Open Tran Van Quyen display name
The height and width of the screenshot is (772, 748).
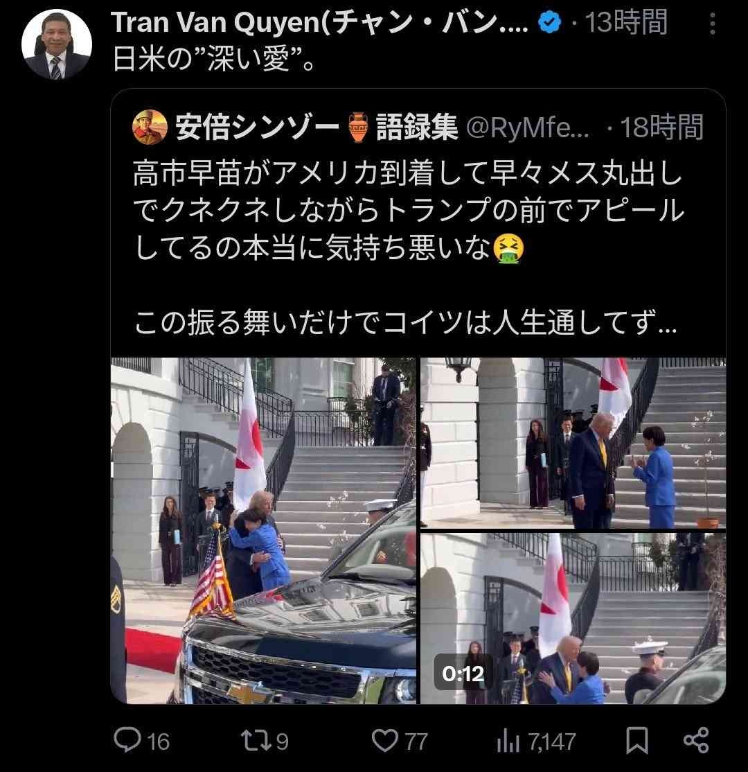319,23
